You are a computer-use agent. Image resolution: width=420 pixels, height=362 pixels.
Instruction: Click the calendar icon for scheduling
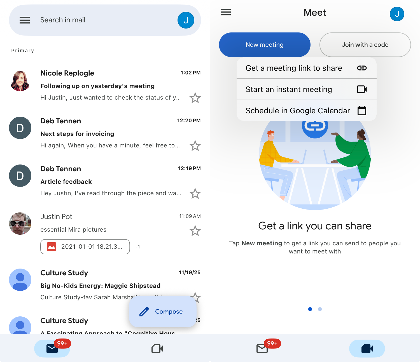(x=362, y=111)
